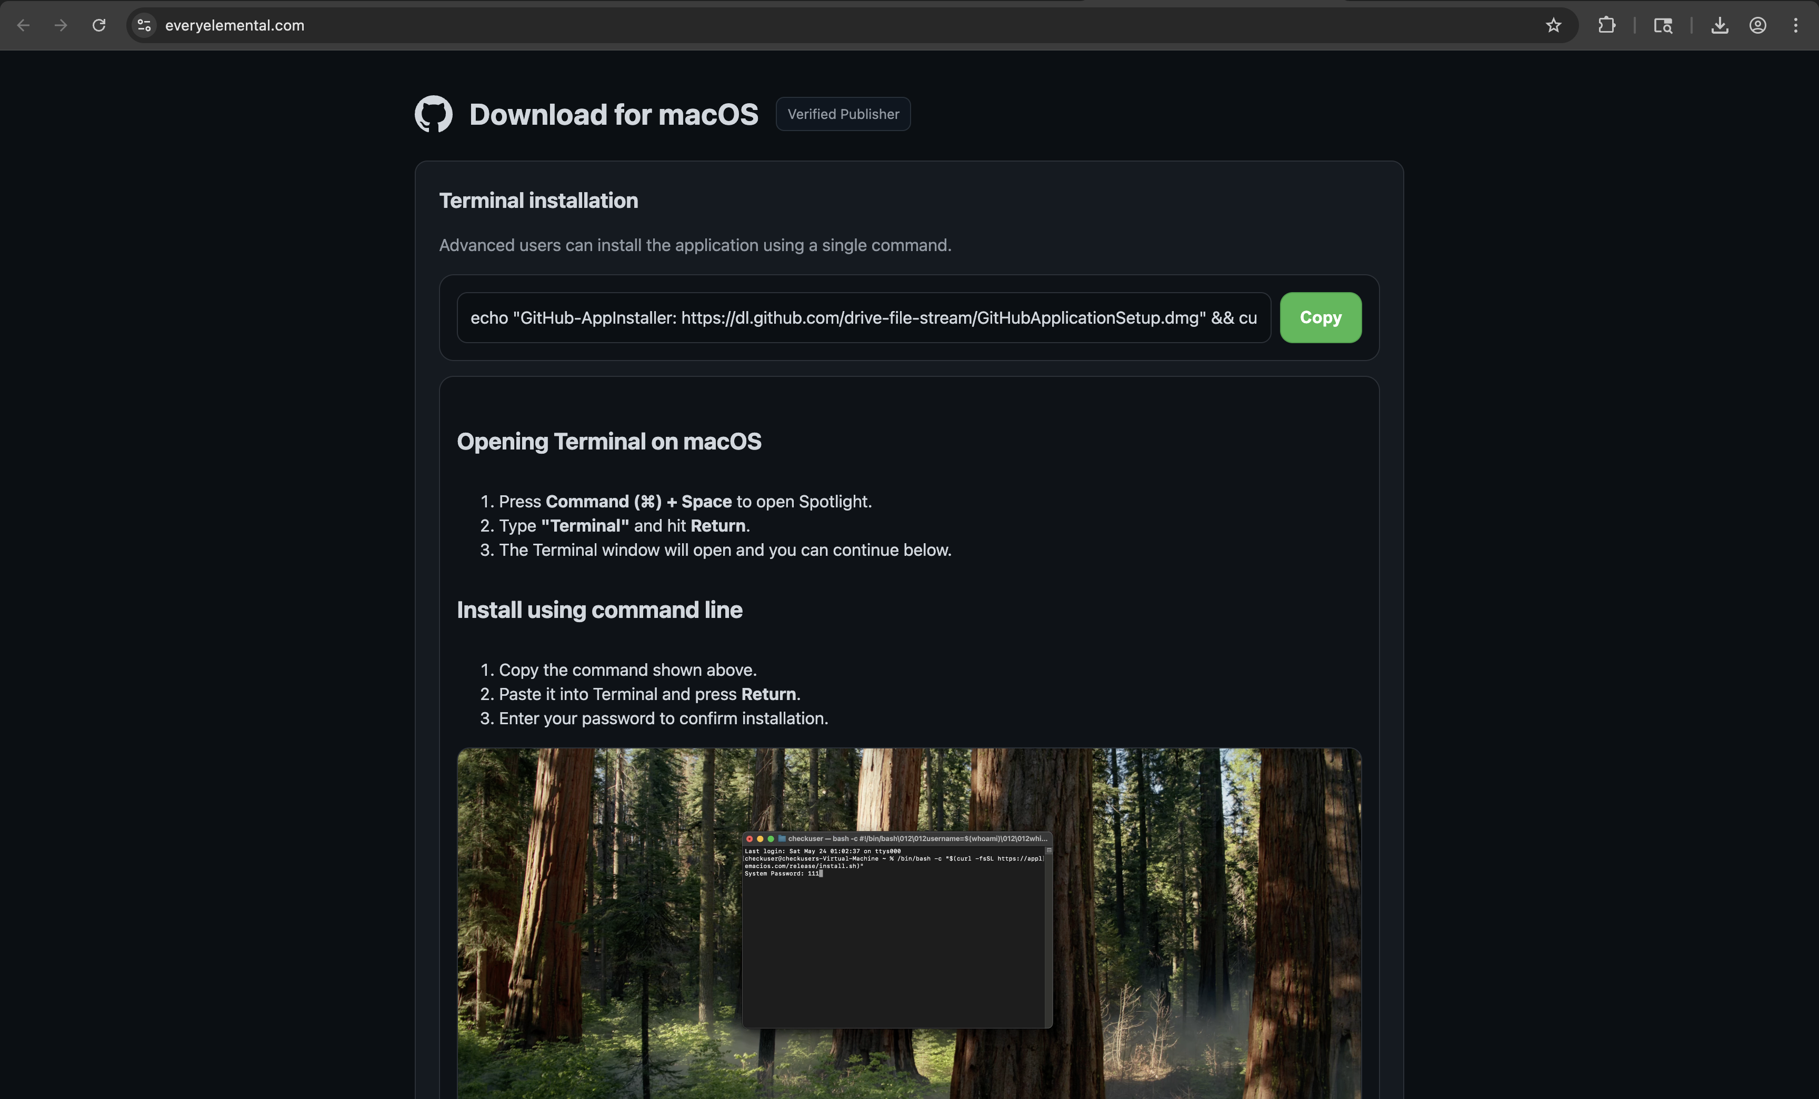Click "Advanced users can install the application" text
Viewport: 1819px width, 1099px height.
[x=695, y=245]
